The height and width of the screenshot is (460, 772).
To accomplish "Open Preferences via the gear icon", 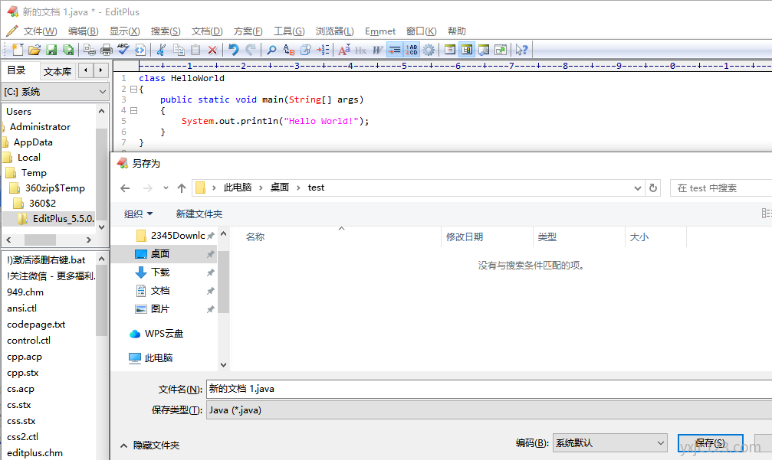I will click(x=429, y=50).
